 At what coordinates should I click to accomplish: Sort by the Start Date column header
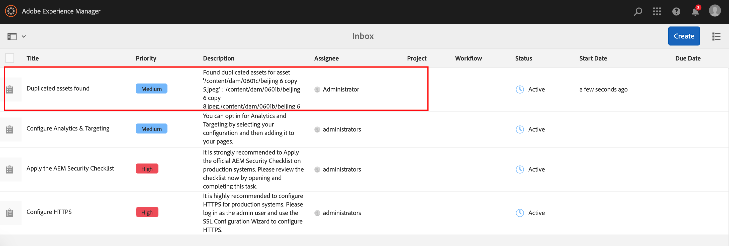(x=593, y=58)
